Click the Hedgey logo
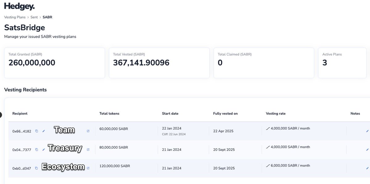This screenshot has height=184, width=370. click(19, 6)
